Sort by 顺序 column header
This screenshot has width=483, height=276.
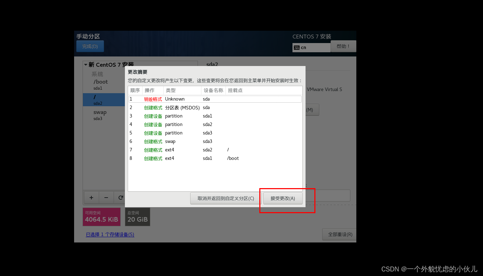pyautogui.click(x=135, y=90)
